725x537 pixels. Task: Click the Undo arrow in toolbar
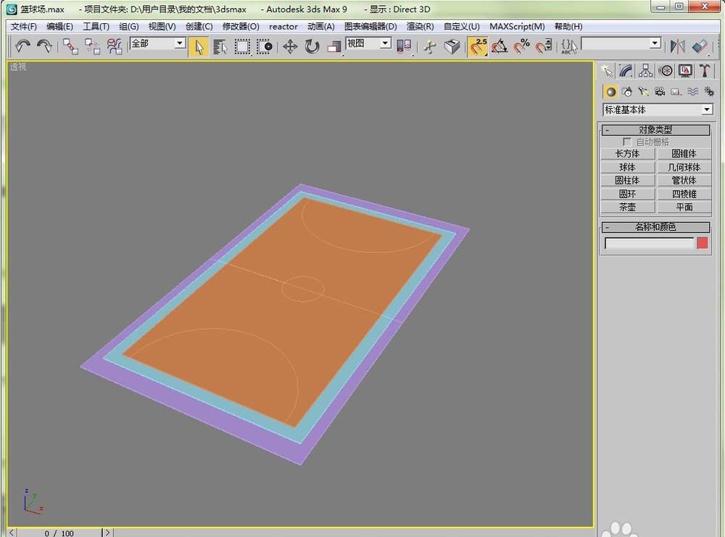pos(22,46)
